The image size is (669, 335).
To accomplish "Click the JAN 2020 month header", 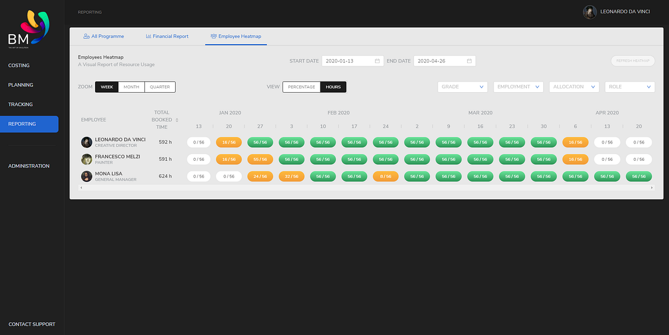I will tap(230, 113).
